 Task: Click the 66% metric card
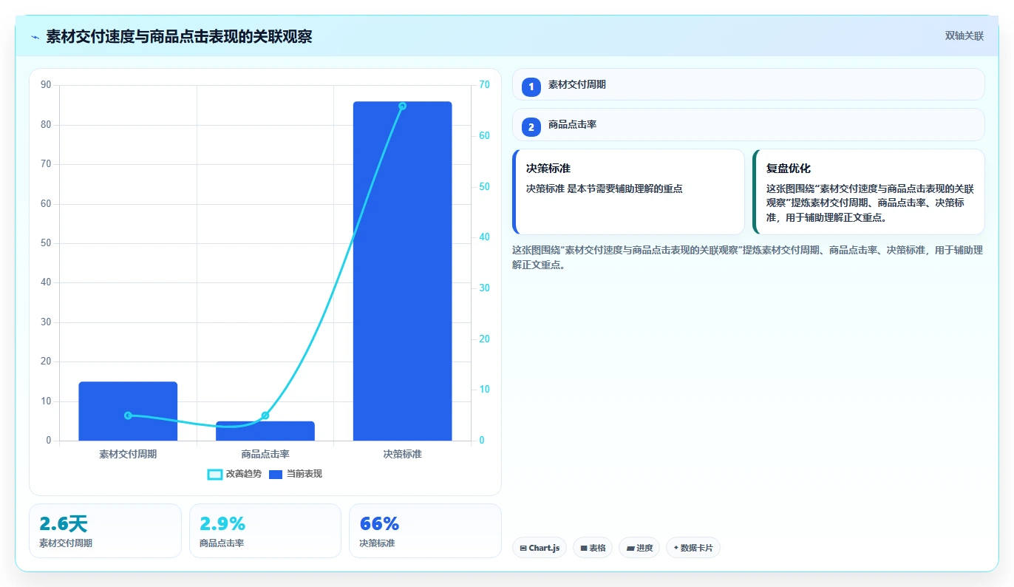(x=425, y=531)
